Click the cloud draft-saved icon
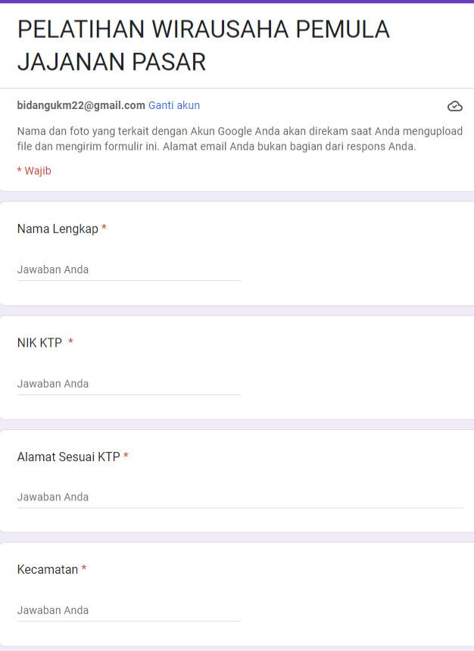 pos(455,106)
